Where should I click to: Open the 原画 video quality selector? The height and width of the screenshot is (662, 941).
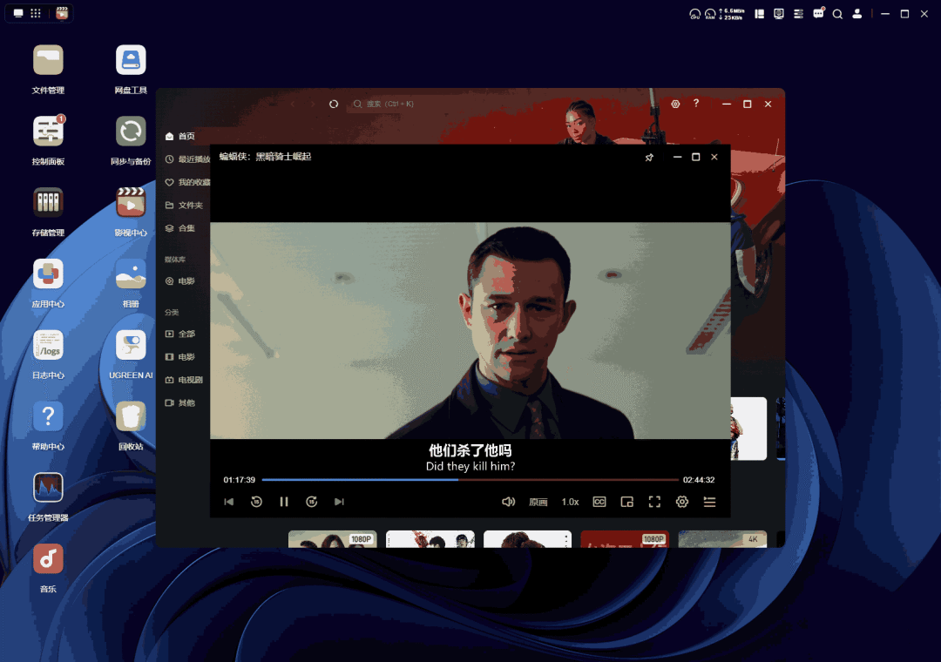(x=538, y=502)
